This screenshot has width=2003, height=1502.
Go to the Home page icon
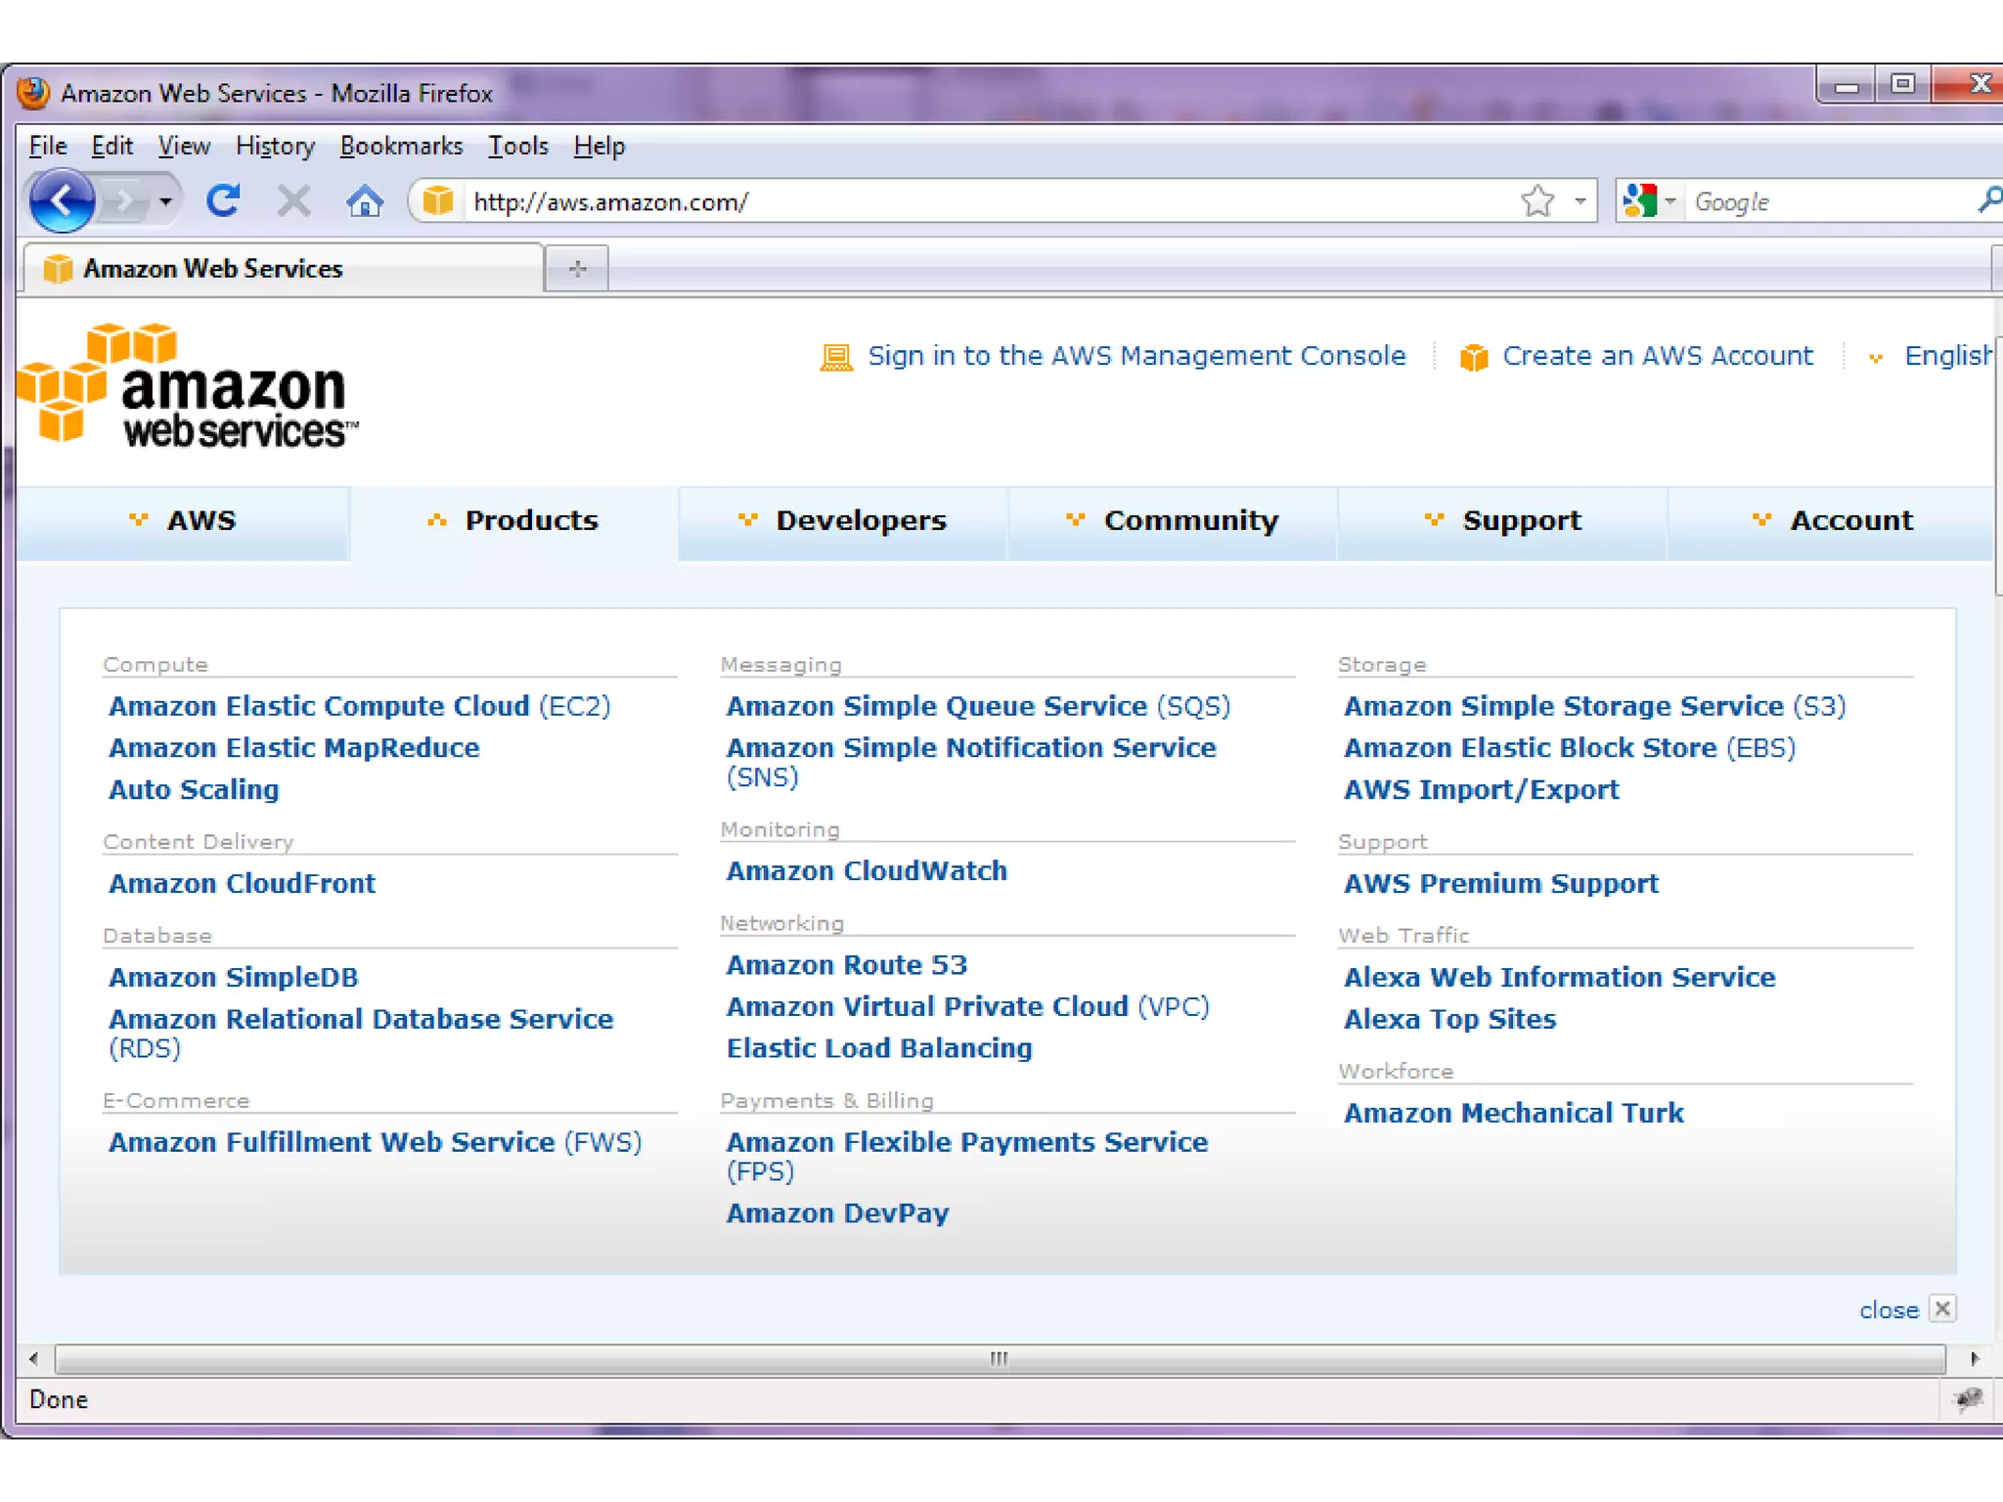(365, 201)
